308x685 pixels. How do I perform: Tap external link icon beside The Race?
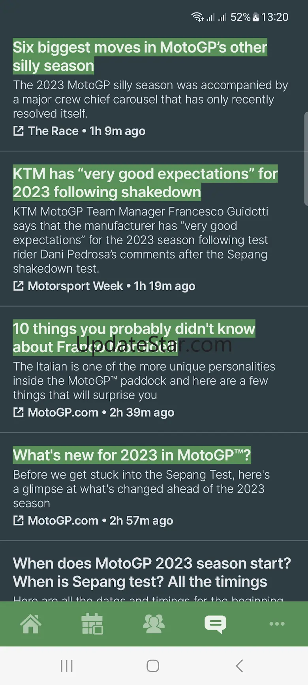pyautogui.click(x=19, y=131)
